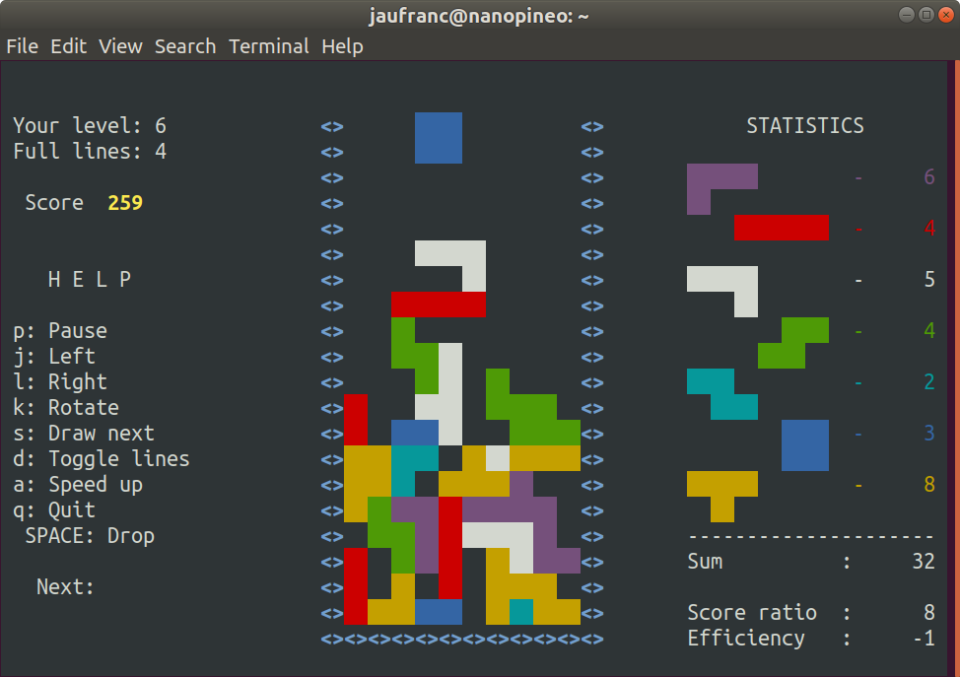Image resolution: width=960 pixels, height=677 pixels.
Task: Close the terminal window
Action: coord(946,15)
